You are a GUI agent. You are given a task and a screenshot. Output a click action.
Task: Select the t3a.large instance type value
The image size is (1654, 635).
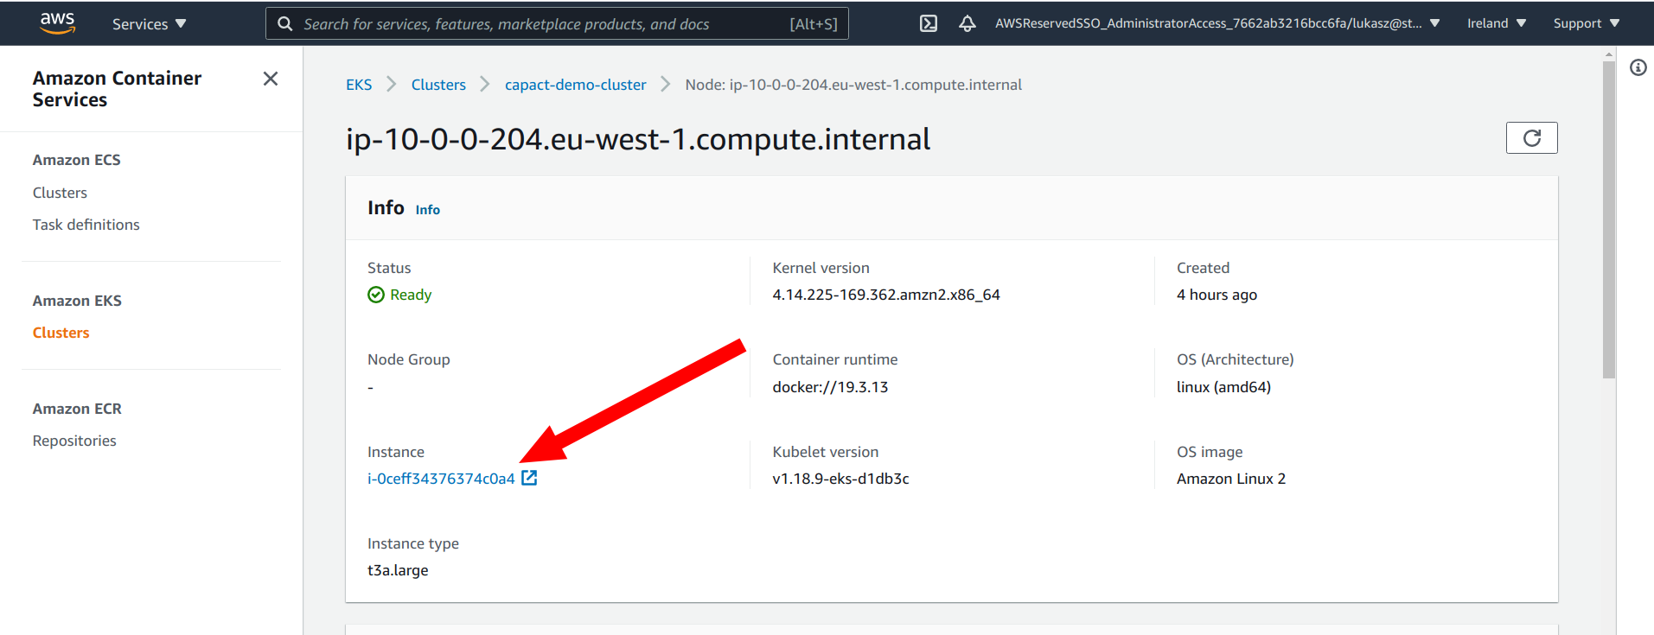point(398,570)
